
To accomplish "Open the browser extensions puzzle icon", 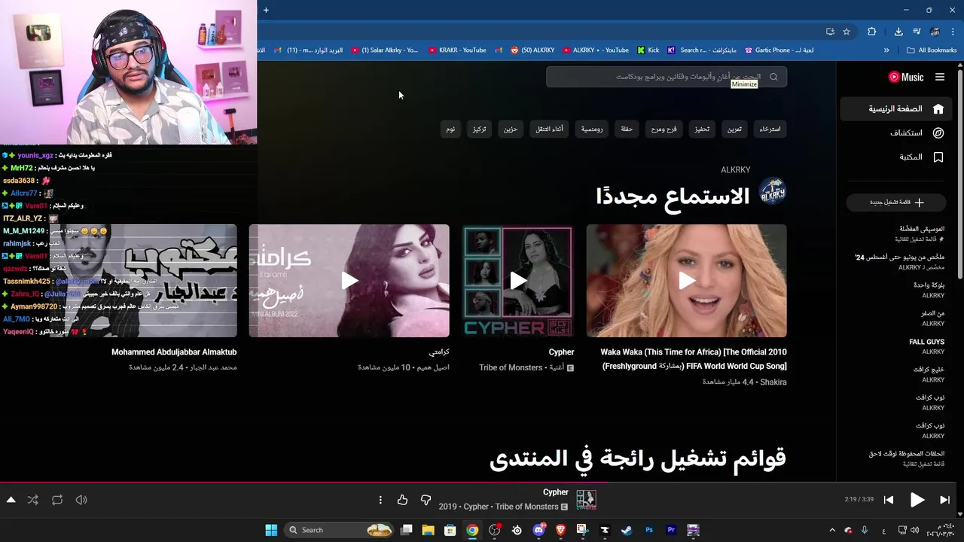I will click(x=872, y=32).
